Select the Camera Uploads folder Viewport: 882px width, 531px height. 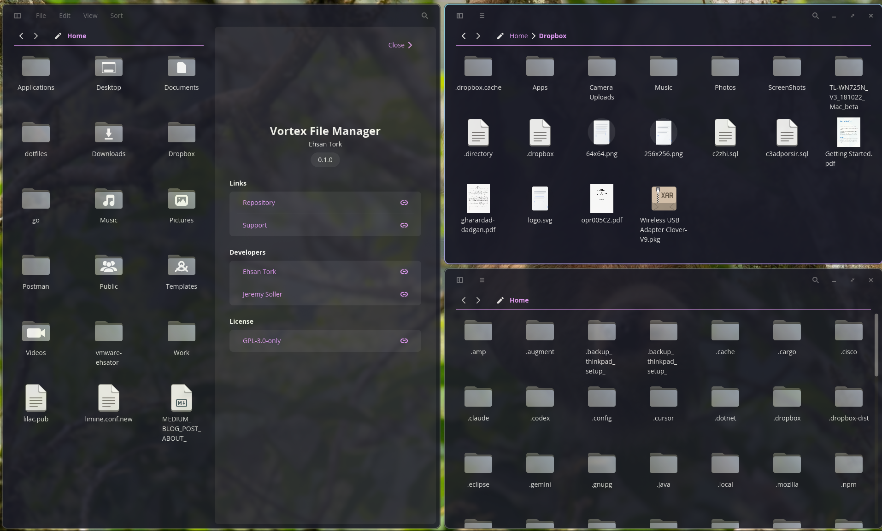click(602, 67)
